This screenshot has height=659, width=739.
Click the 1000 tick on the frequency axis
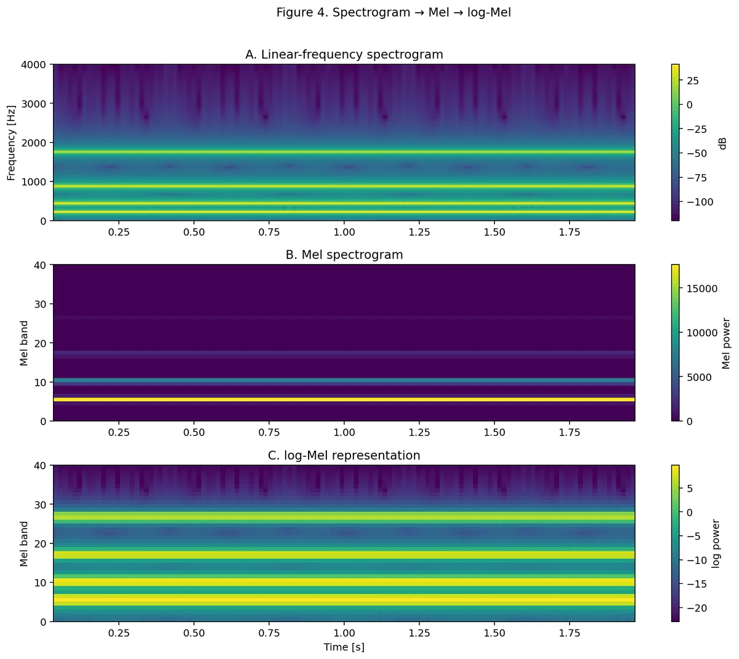click(35, 182)
